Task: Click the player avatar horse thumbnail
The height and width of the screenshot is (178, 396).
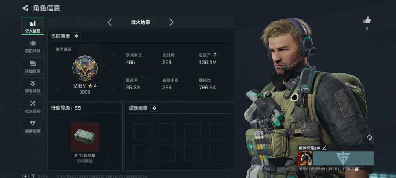Action: point(305,158)
